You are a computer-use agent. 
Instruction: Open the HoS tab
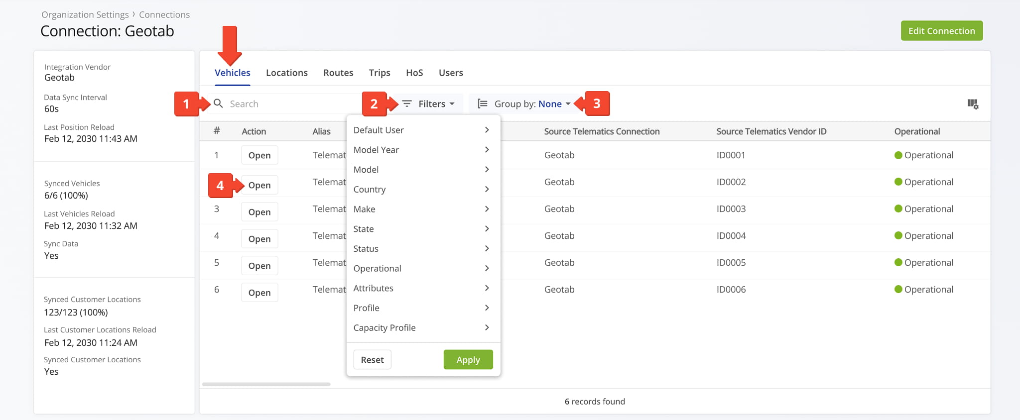[414, 73]
